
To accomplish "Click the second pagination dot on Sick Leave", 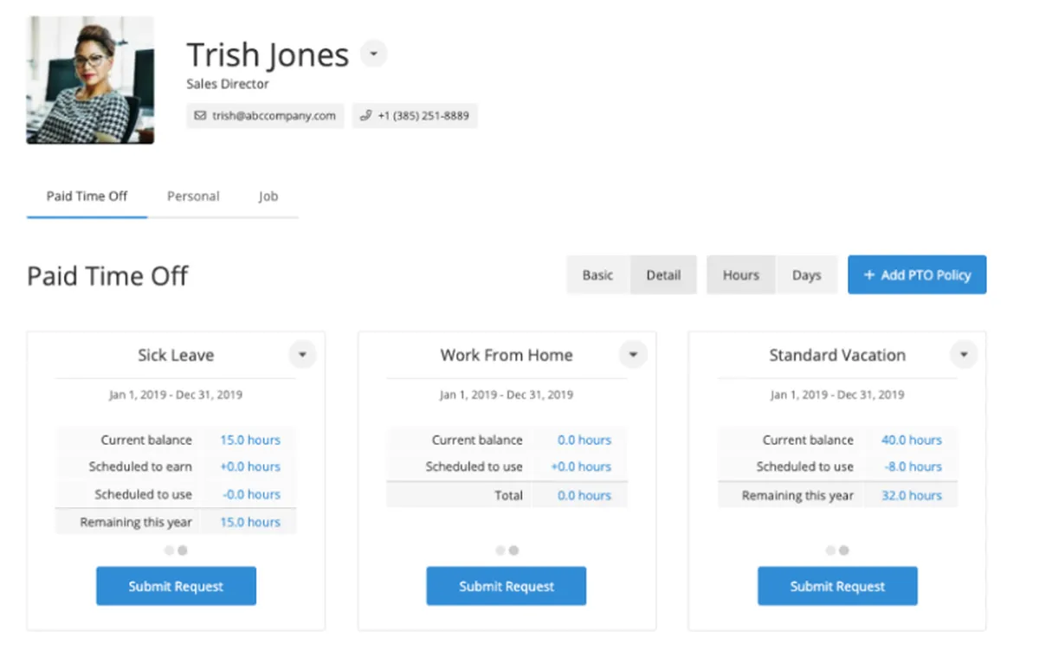I will coord(183,550).
